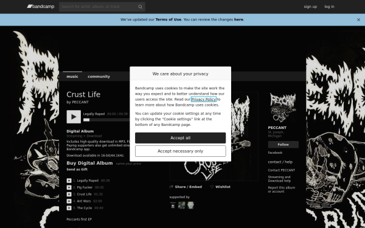
Task: Click the search magnifier icon
Action: coord(140,7)
